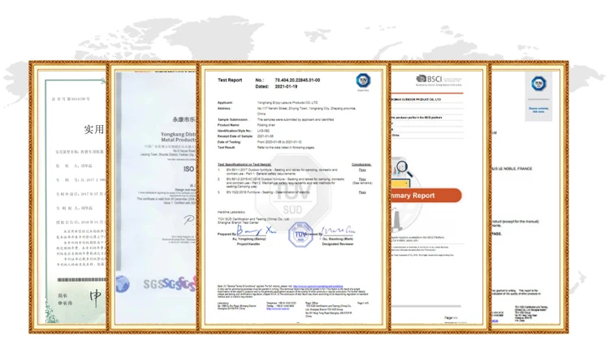Click the TÜV logo on the rightmost certificate
The image size is (609, 341).
click(x=538, y=84)
